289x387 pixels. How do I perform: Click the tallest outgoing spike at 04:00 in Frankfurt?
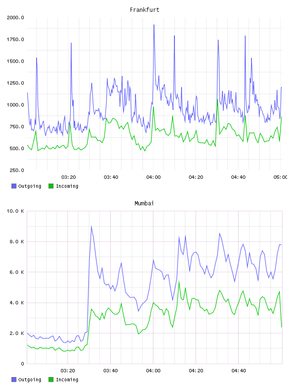(154, 25)
